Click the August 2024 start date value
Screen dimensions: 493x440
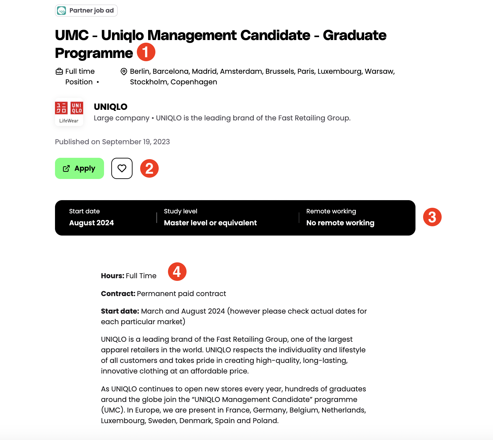click(x=91, y=223)
